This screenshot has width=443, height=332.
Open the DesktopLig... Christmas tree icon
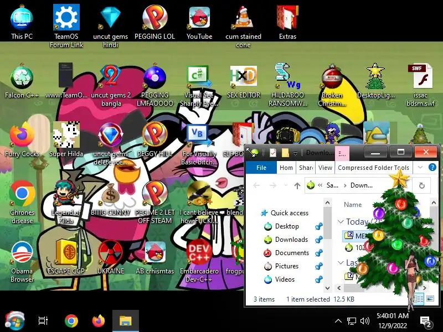[376, 81]
